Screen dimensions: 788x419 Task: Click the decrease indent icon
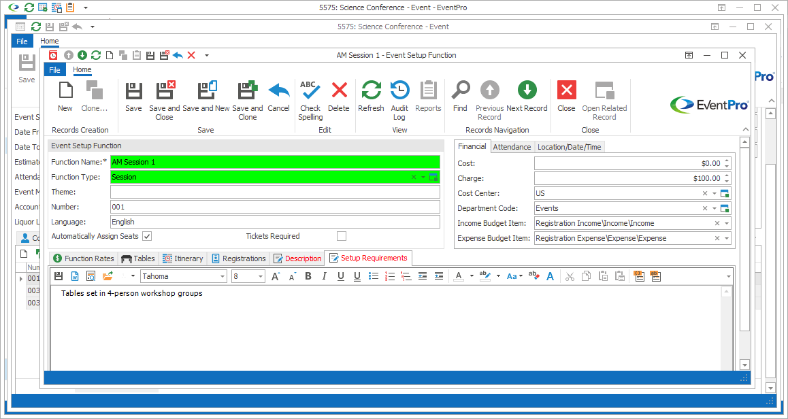[423, 276]
